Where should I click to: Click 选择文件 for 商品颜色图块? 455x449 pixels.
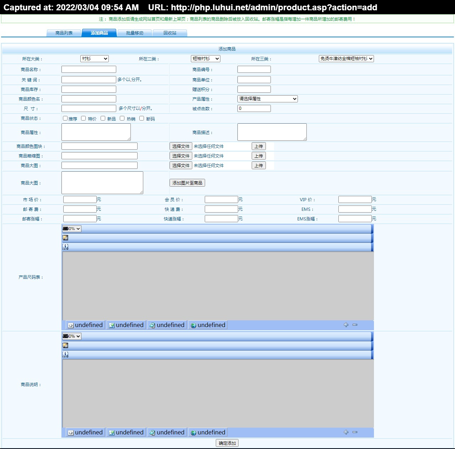(x=181, y=146)
